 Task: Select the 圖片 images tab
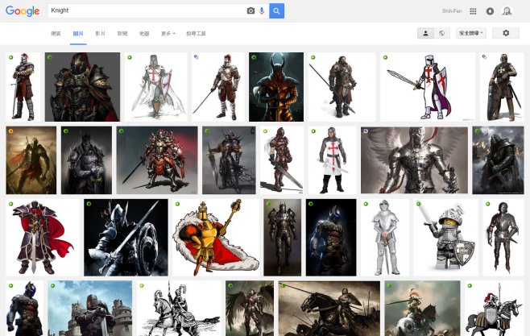(78, 34)
